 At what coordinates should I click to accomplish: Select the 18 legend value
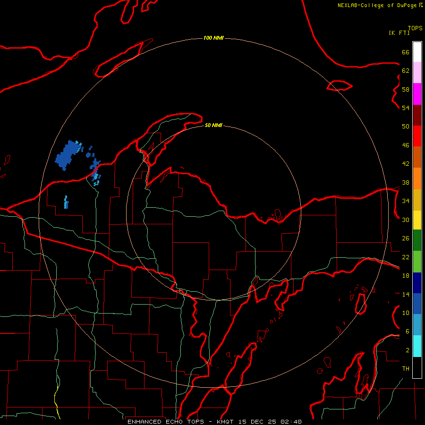coord(406,276)
